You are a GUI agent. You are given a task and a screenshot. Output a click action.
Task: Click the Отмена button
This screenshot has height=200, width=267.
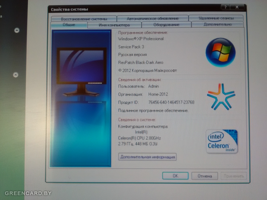205,176
